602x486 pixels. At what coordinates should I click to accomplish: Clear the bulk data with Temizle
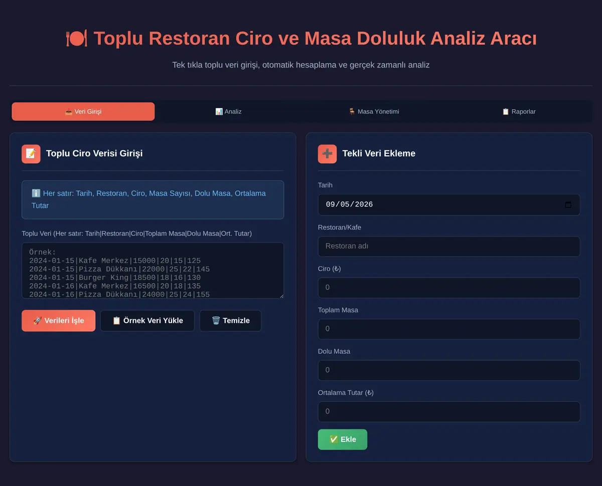(x=230, y=321)
